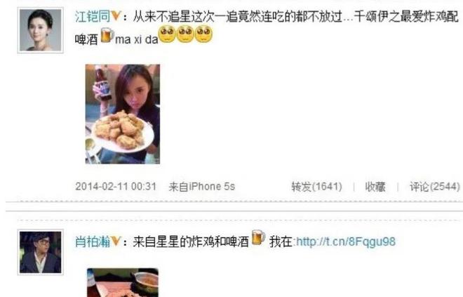Click the beer mug emoji after 啤酒
The image size is (463, 297).
(x=107, y=35)
